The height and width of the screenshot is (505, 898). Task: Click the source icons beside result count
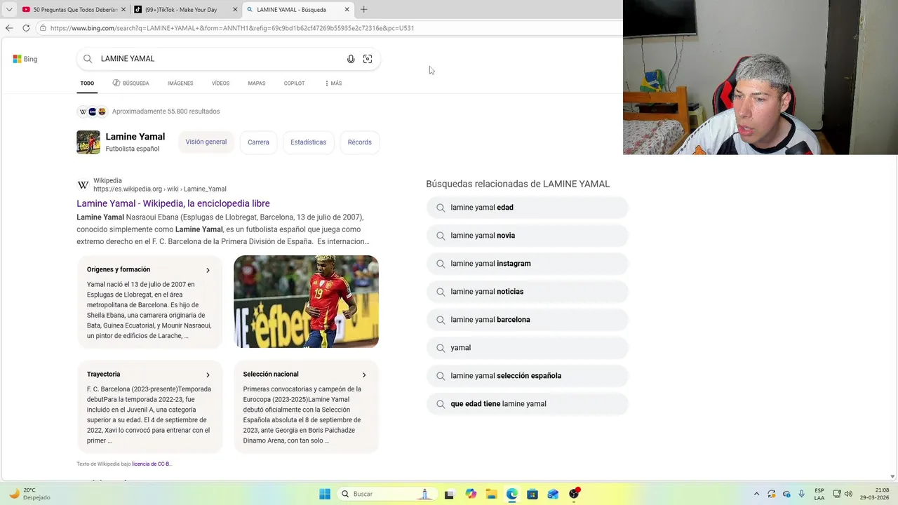pos(92,112)
